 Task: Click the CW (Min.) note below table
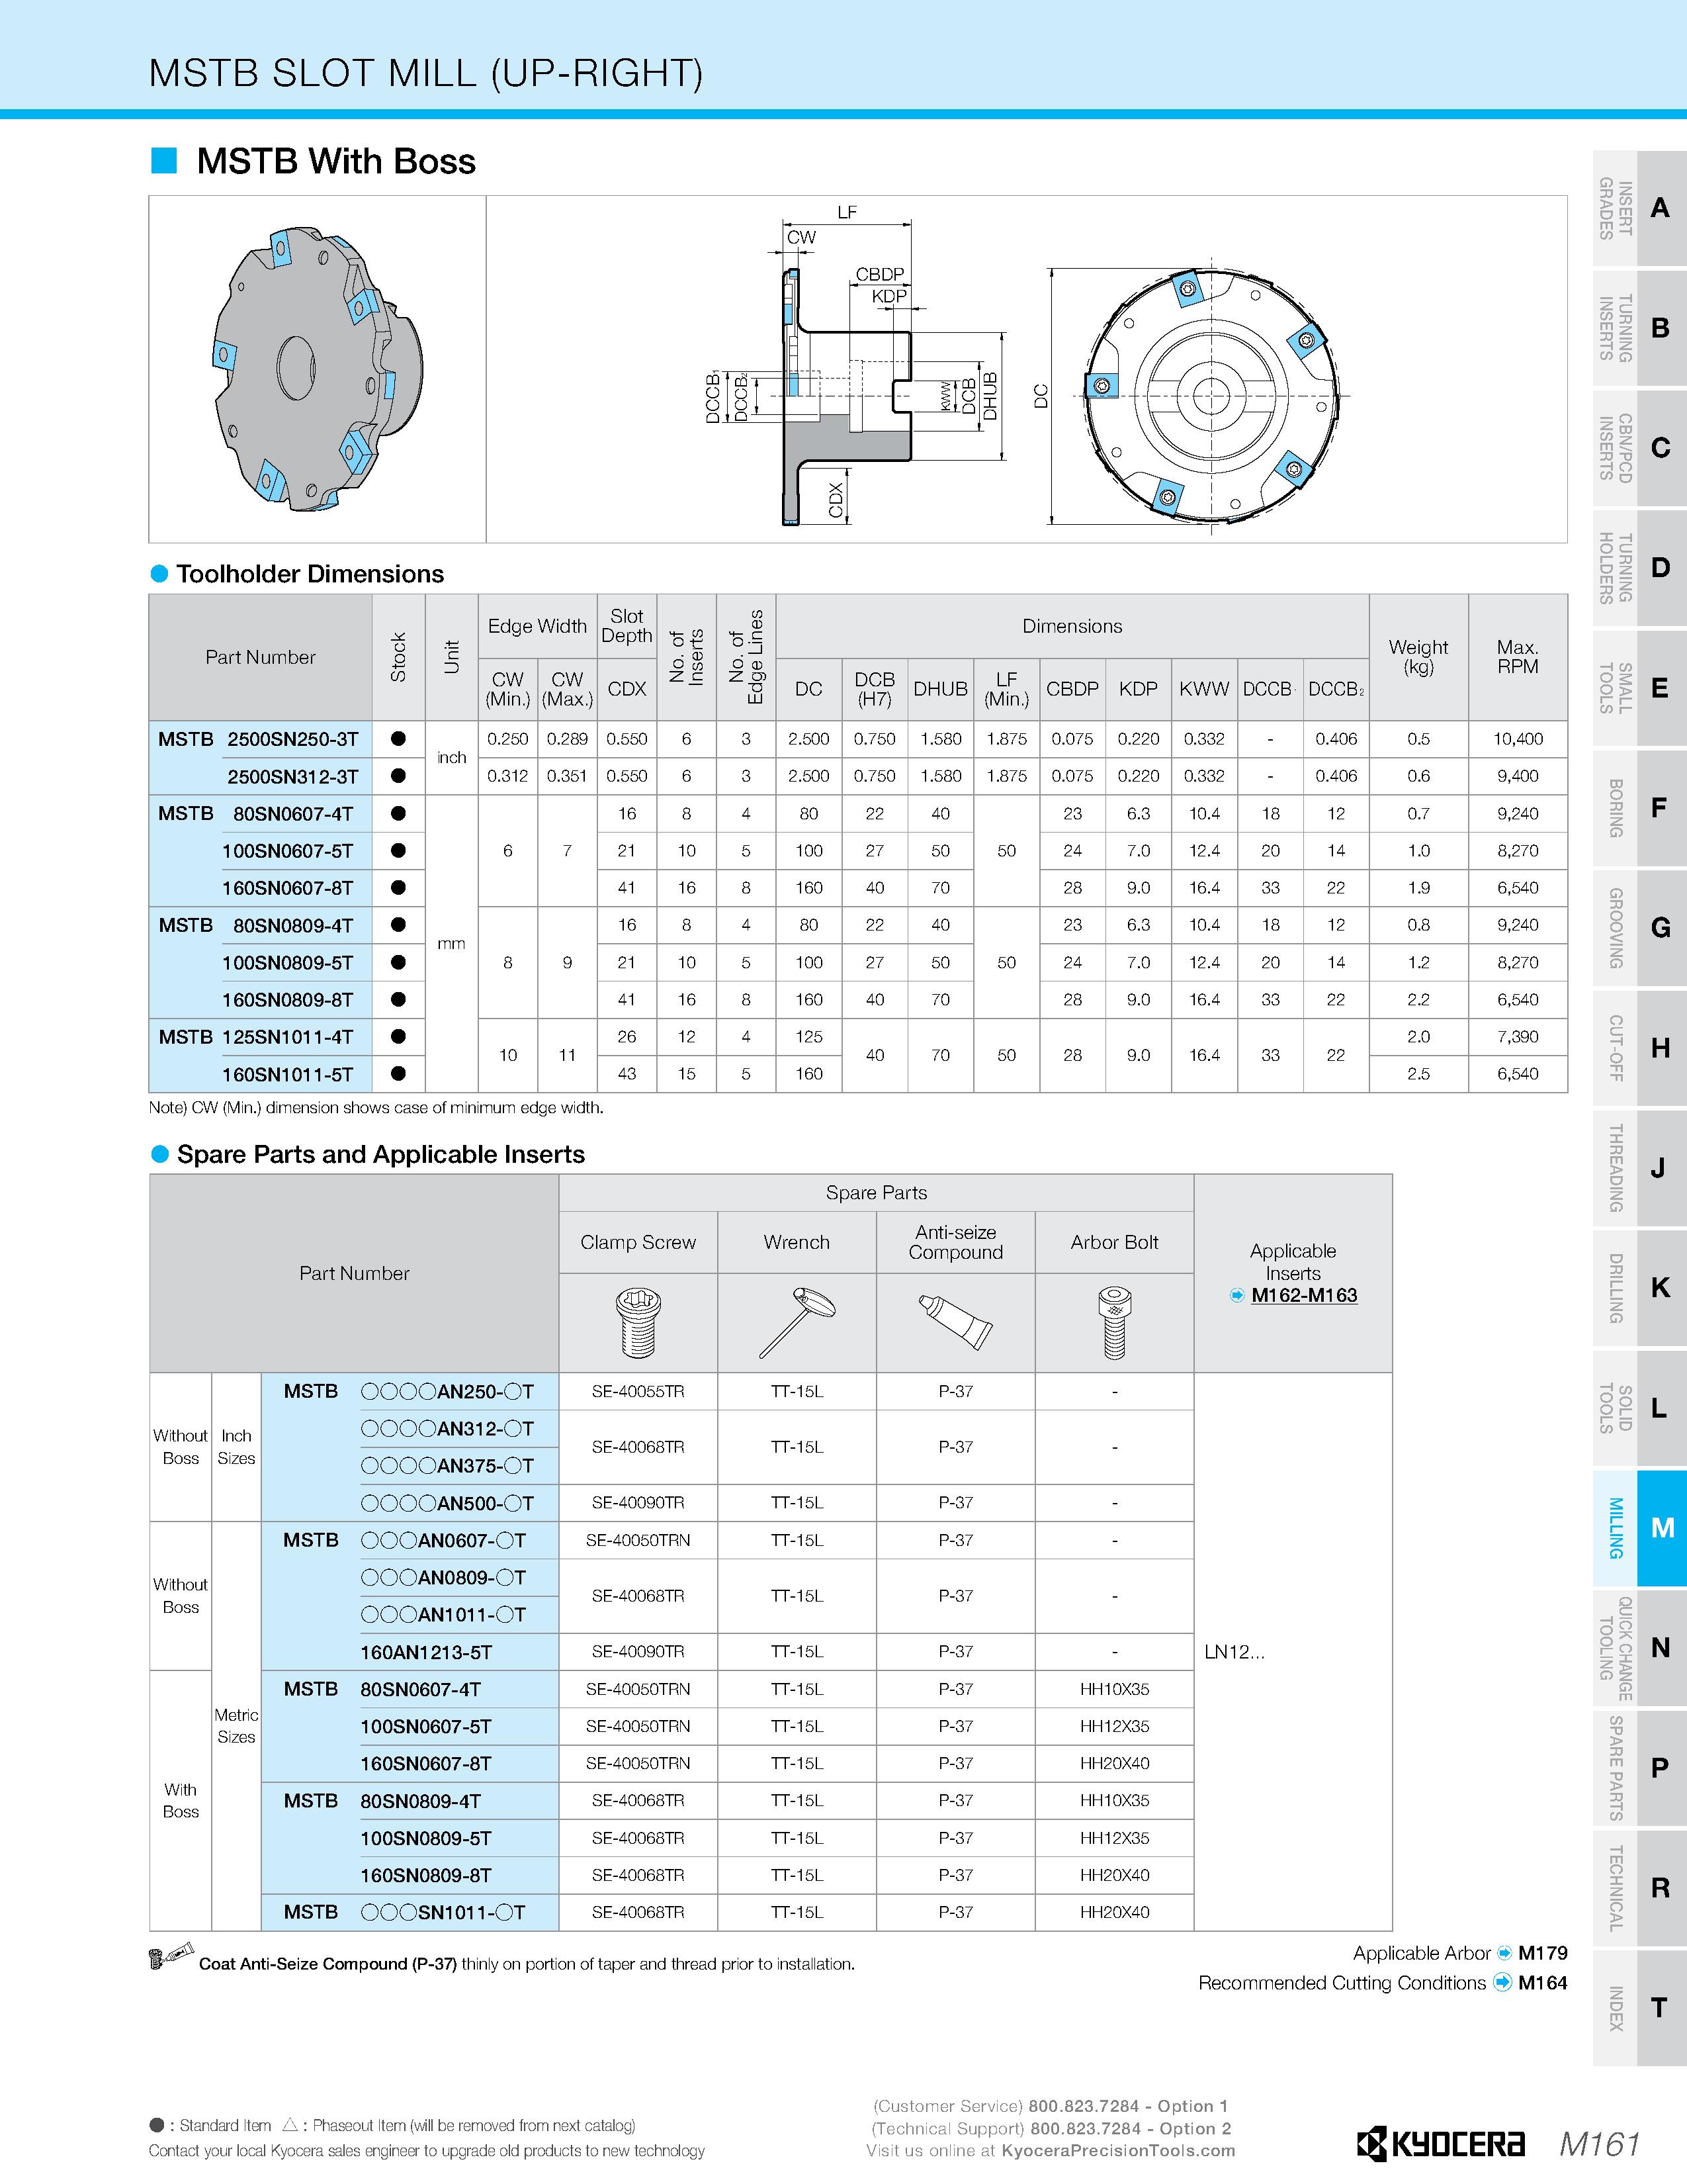coord(376,1108)
